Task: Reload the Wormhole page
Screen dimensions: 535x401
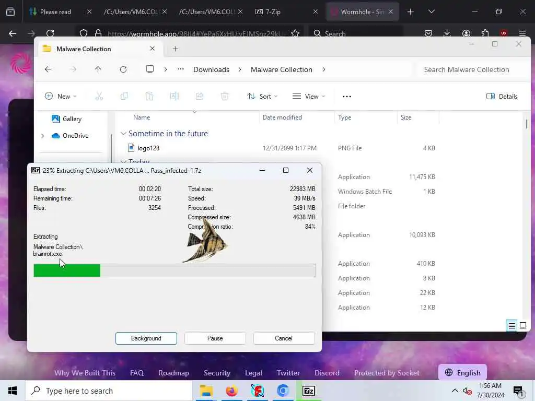Action: click(50, 33)
